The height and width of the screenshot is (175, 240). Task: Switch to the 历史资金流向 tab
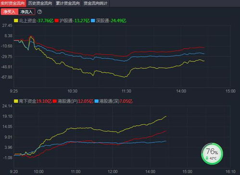pos(40,3)
